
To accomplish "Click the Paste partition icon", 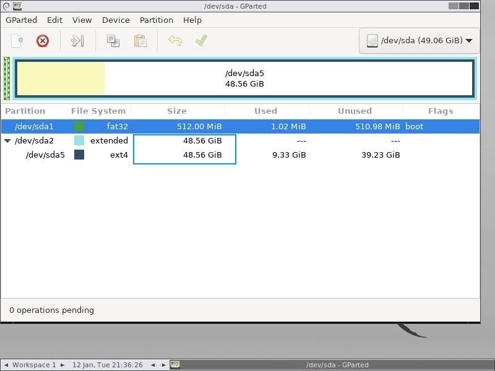I will coord(139,40).
